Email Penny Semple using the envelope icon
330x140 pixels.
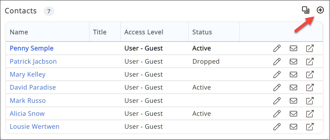point(293,48)
